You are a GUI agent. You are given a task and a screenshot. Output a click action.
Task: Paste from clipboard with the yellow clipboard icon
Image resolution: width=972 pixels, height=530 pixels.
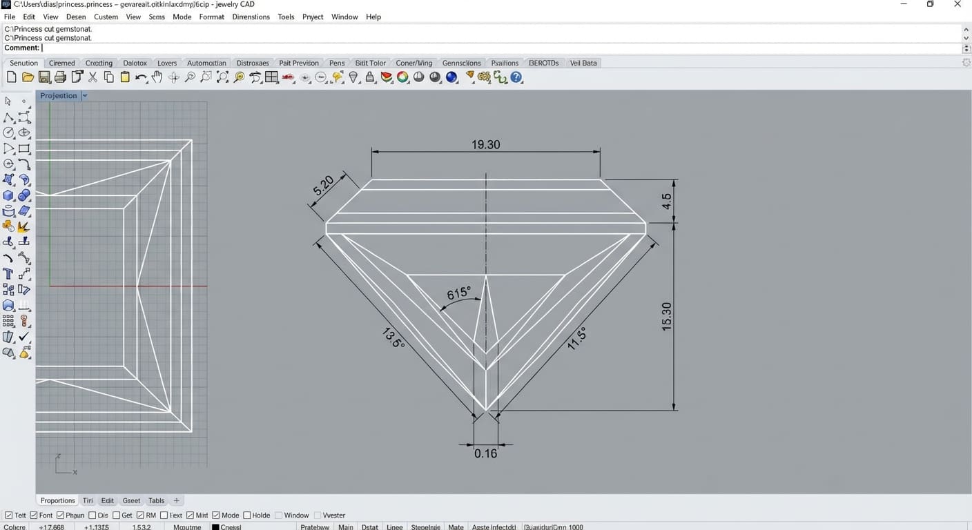click(125, 77)
